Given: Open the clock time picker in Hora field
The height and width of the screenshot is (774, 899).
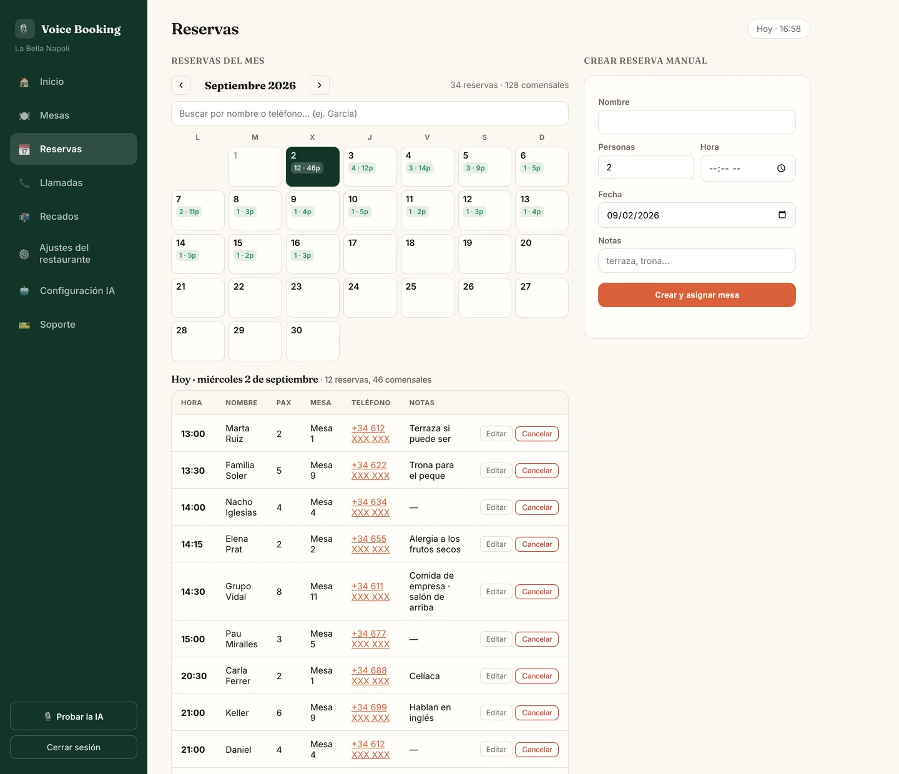Looking at the screenshot, I should click(x=781, y=169).
